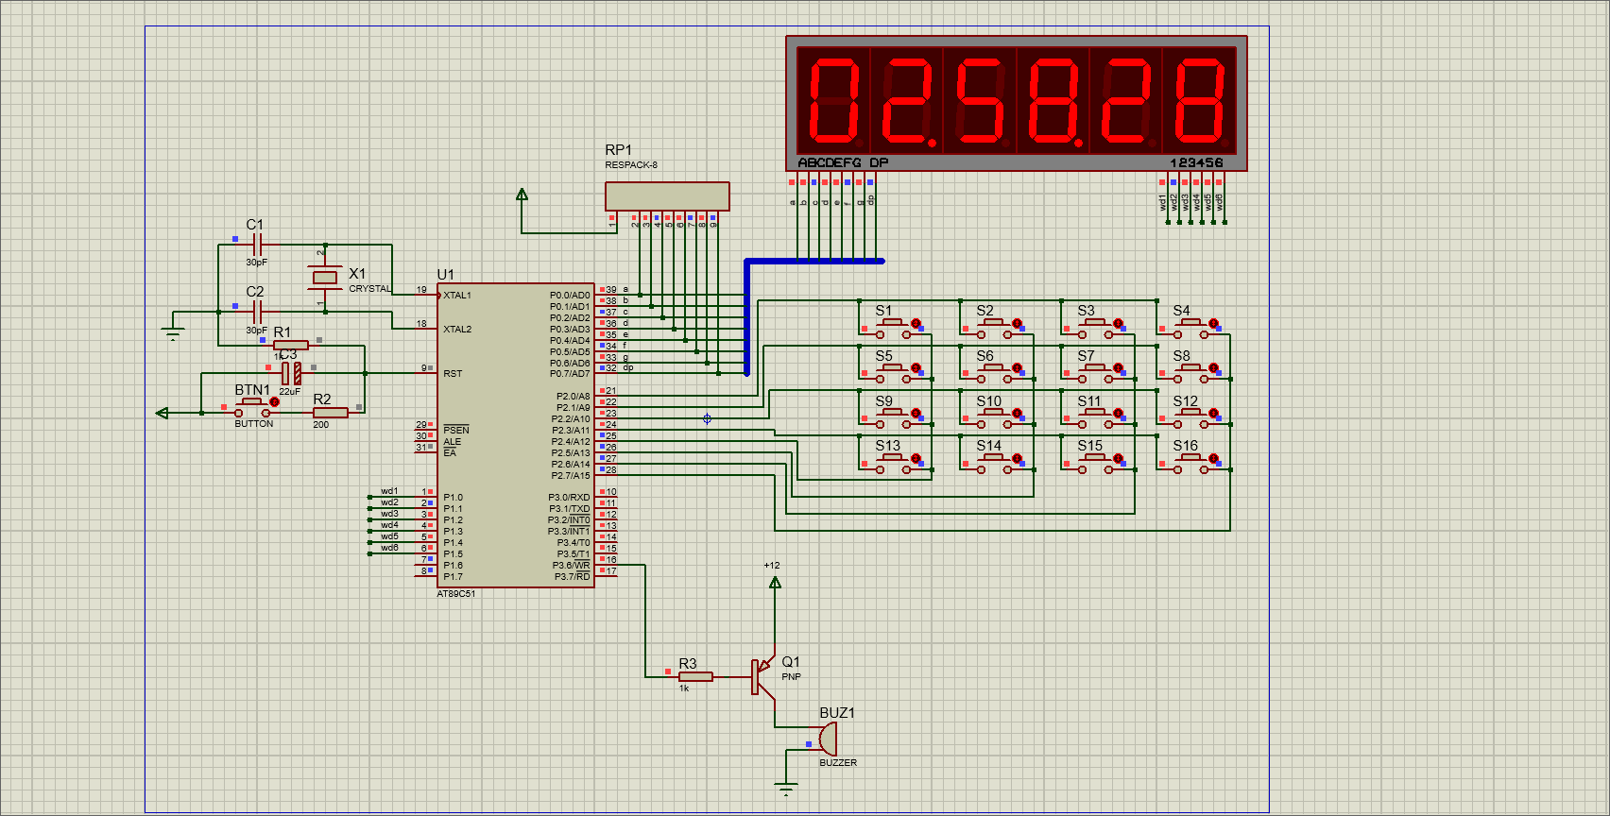Select the X1 crystal oscillator symbol
The width and height of the screenshot is (1610, 816).
[x=325, y=277]
